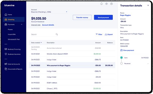The height and width of the screenshot is (94, 153).
Task: Open Business Insurance menu item
Action: click(14, 54)
